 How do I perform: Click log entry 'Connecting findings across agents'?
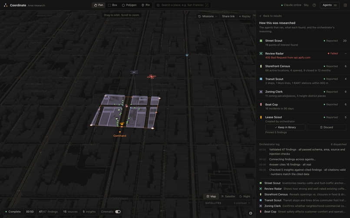pos(292,159)
